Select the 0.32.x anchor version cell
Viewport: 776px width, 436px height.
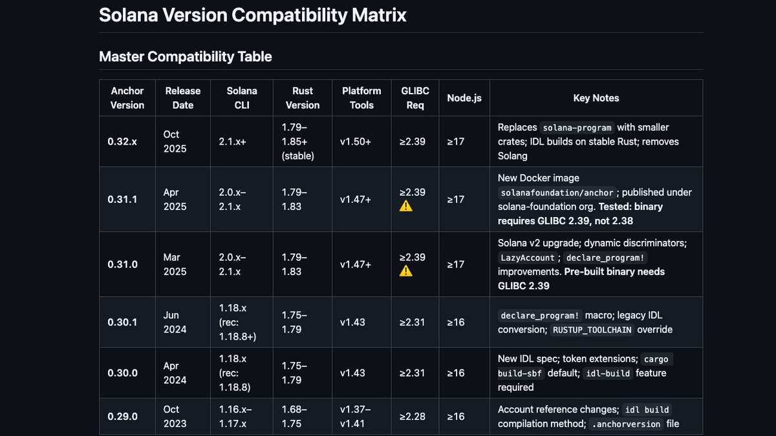click(127, 141)
